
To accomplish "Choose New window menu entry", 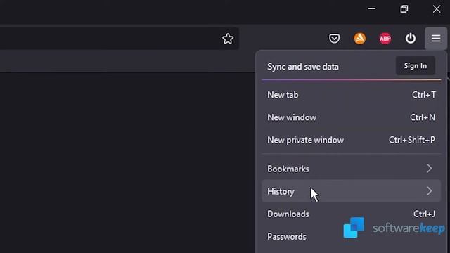I will [x=352, y=117].
